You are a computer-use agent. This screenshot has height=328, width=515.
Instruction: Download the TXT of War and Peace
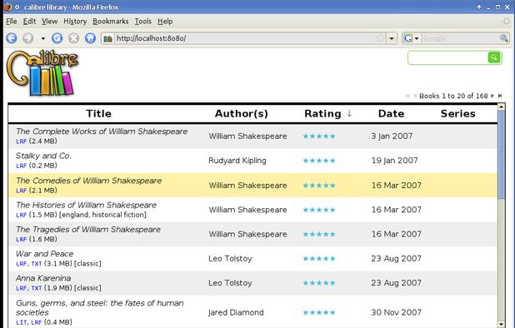click(37, 264)
